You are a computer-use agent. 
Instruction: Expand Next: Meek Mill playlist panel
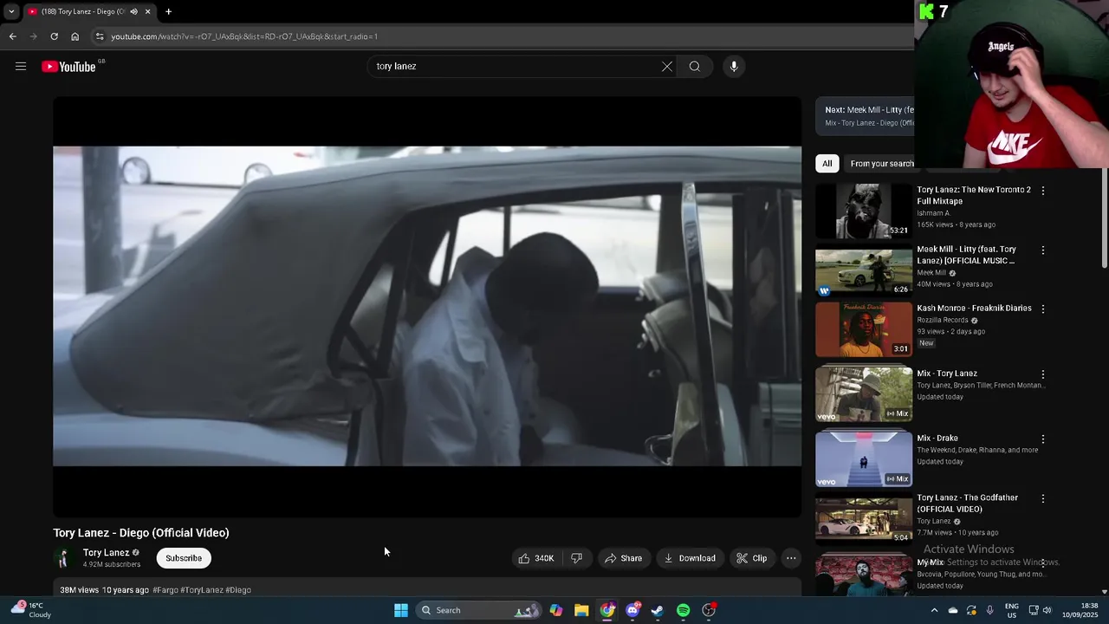click(x=865, y=116)
